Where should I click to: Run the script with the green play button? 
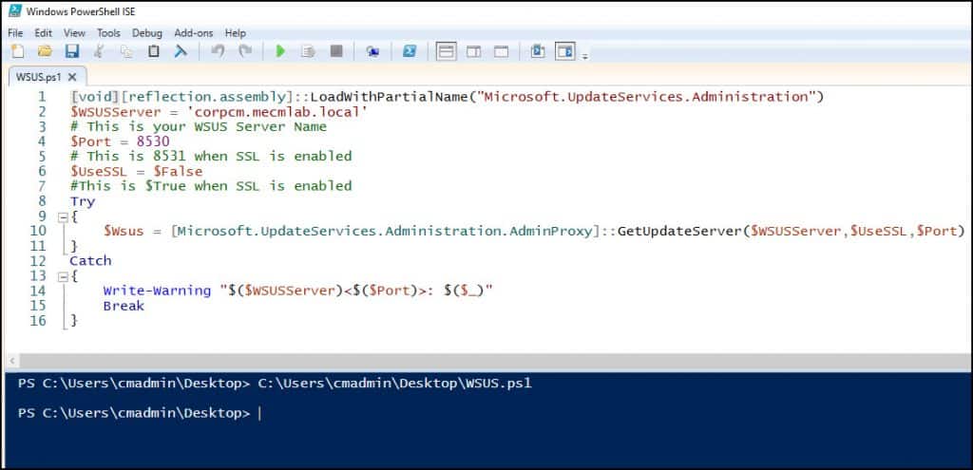point(280,51)
